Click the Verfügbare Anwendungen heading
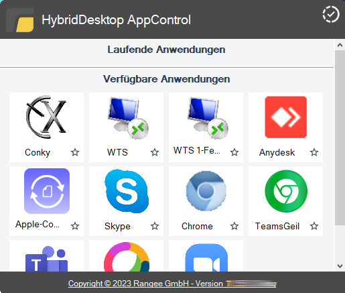The width and height of the screenshot is (345, 293). point(167,79)
